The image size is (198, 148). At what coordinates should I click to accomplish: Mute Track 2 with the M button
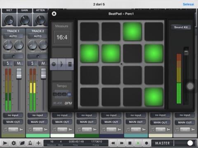pyautogui.click(x=43, y=63)
